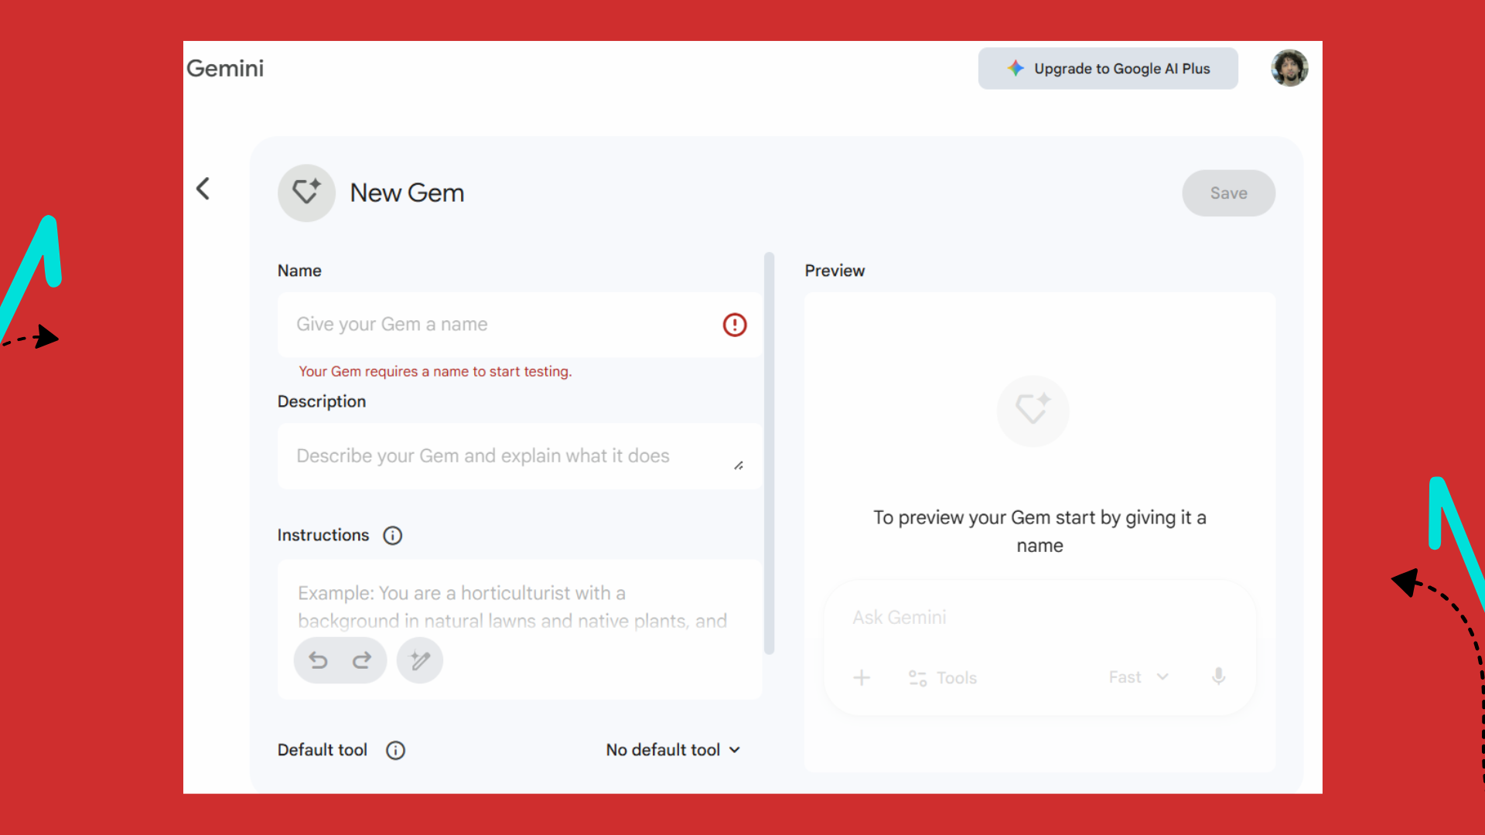1485x835 pixels.
Task: Click the plus add-file icon in preview
Action: pyautogui.click(x=862, y=678)
